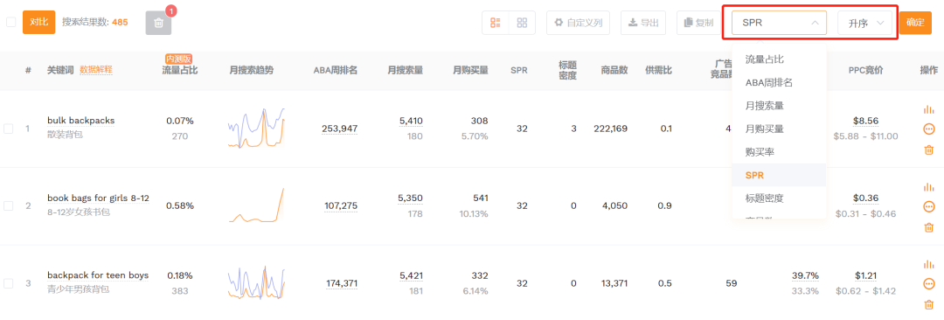Screen dimensions: 944x320
Task: Collapse the SPR sort field dropdown
Action: [x=780, y=23]
